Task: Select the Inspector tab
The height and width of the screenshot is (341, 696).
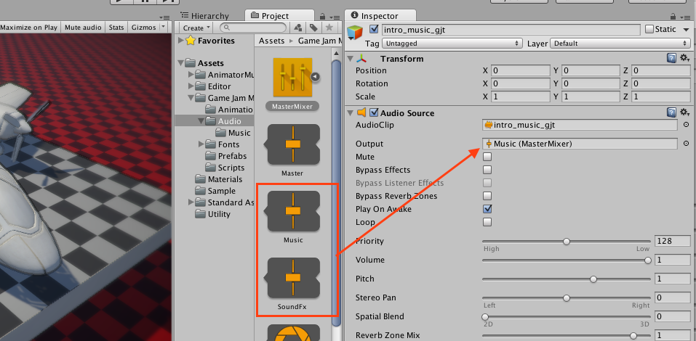Action: pos(380,16)
